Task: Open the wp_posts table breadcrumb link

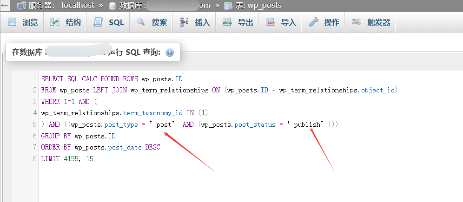Action: [x=265, y=5]
